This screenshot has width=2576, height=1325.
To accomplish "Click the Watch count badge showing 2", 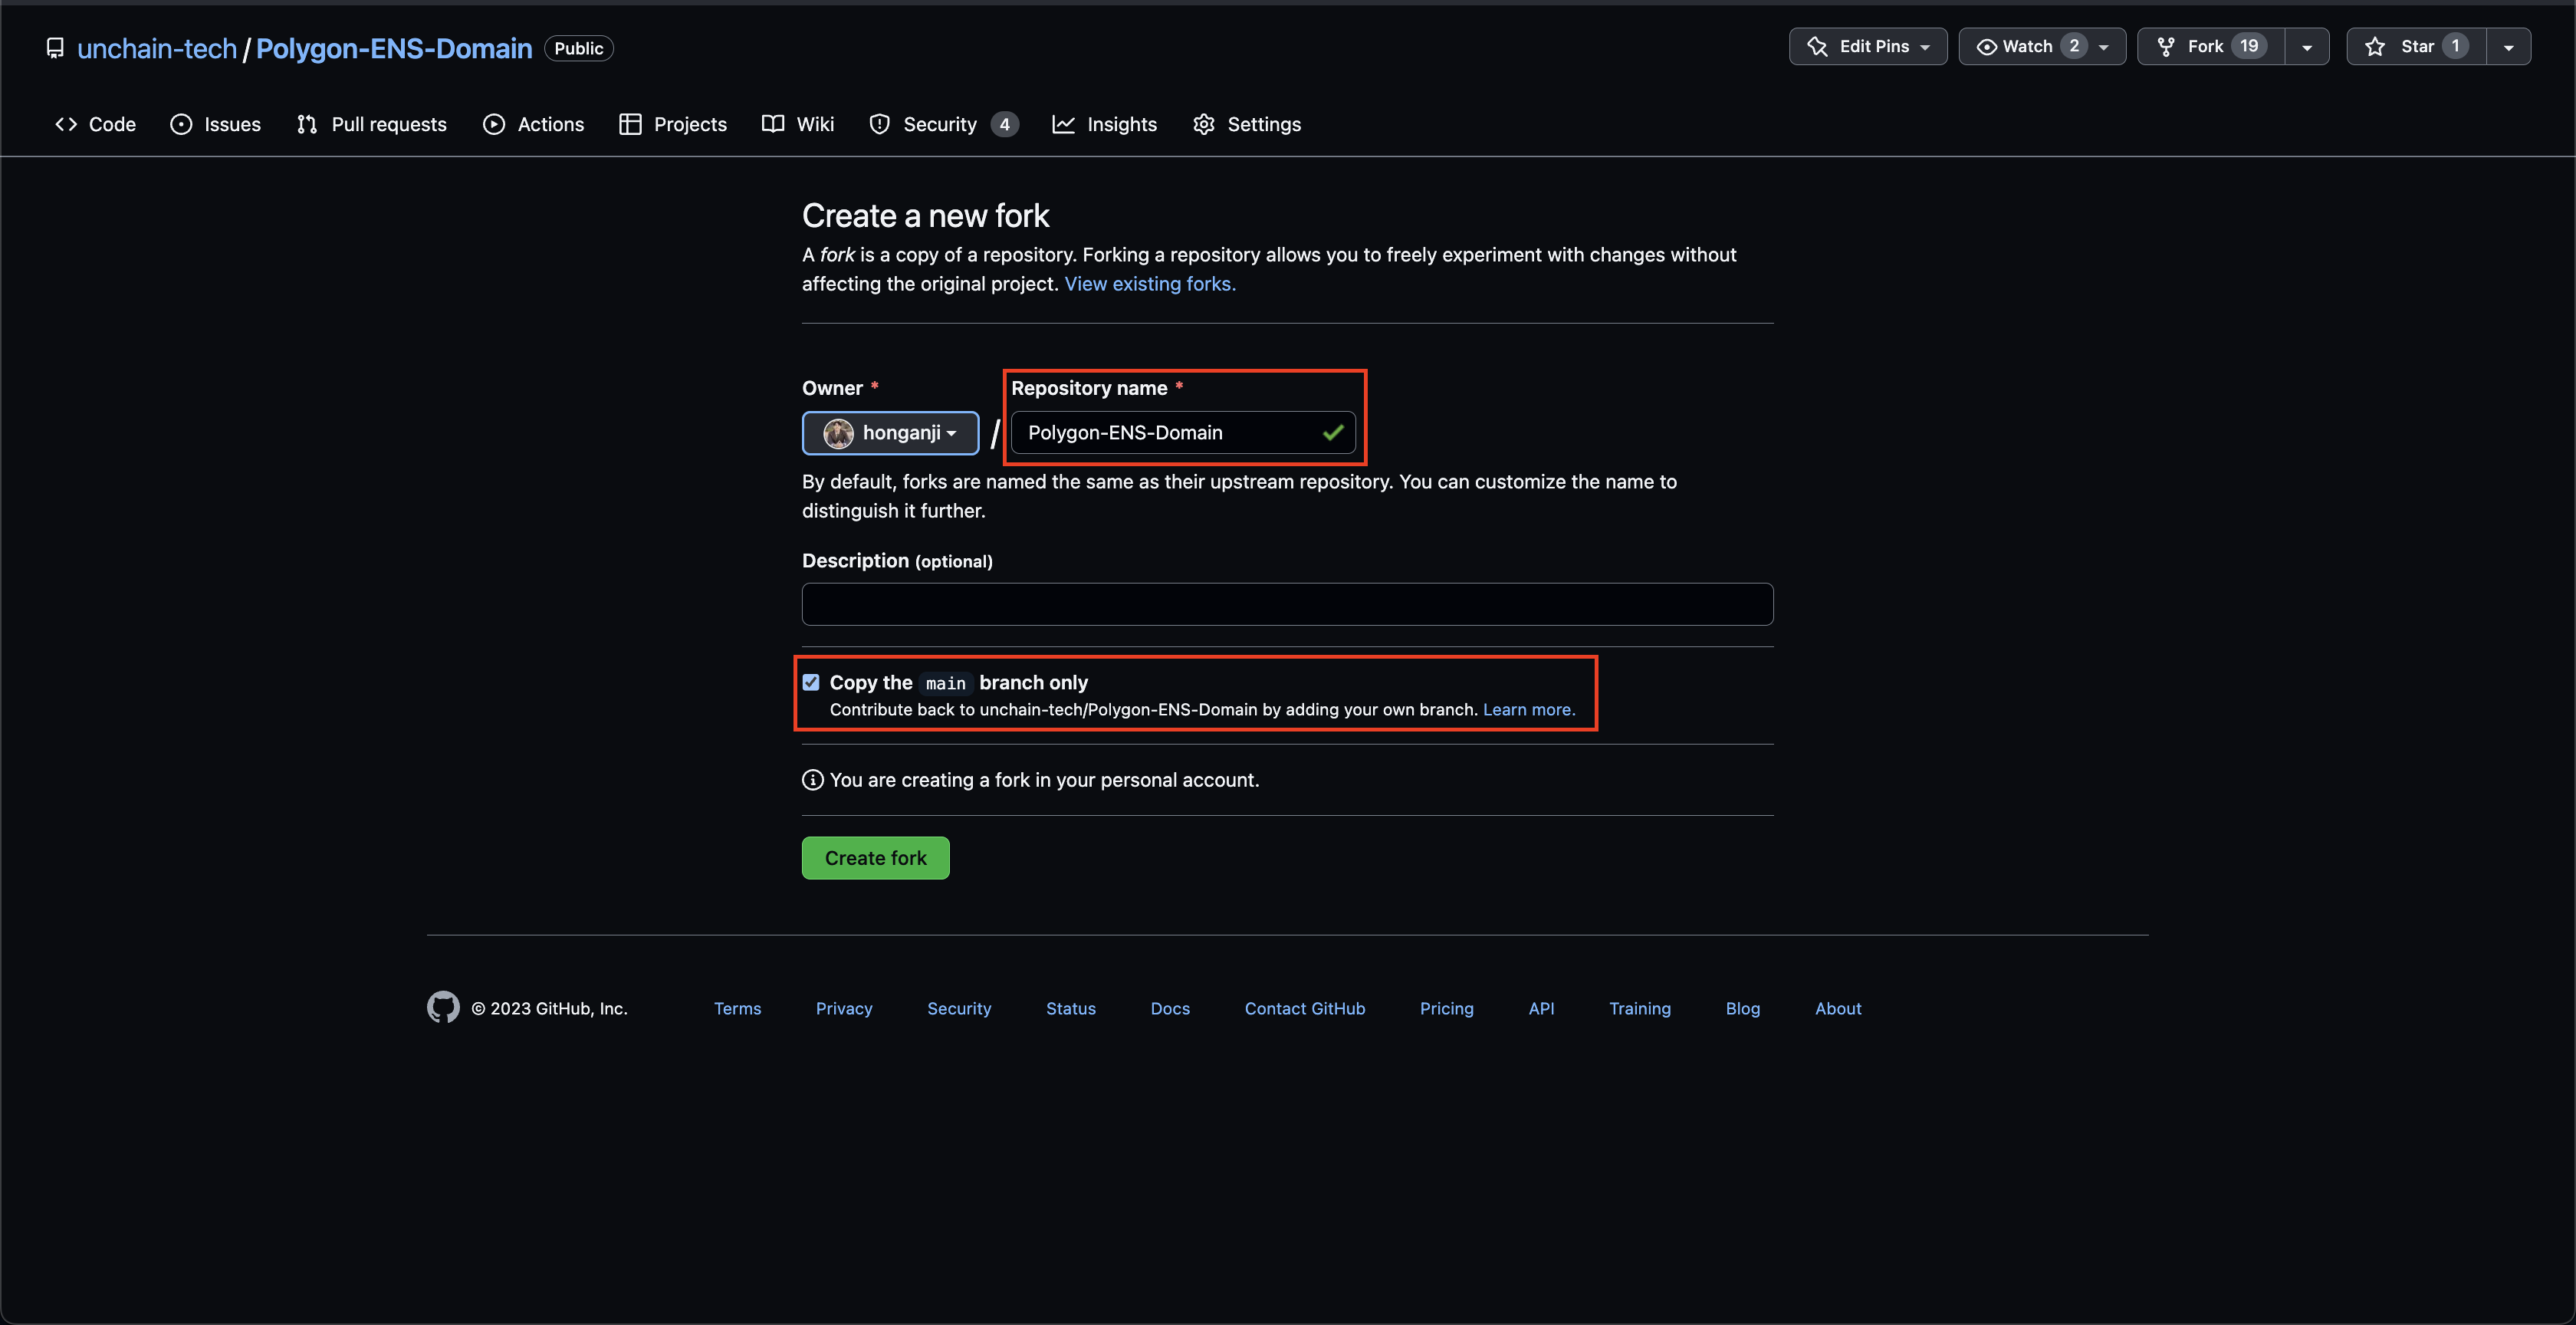I will [x=2074, y=46].
